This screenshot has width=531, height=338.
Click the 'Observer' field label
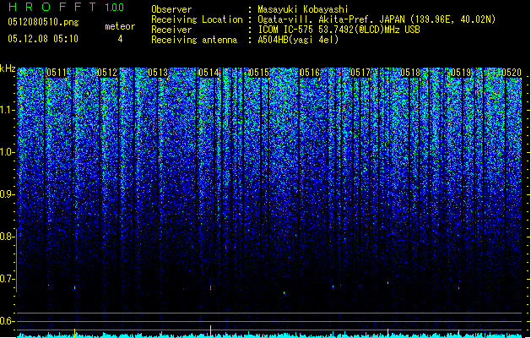point(171,9)
